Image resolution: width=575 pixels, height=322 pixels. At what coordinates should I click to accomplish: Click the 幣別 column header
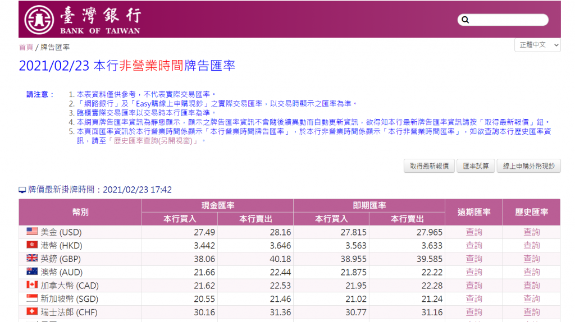80,212
